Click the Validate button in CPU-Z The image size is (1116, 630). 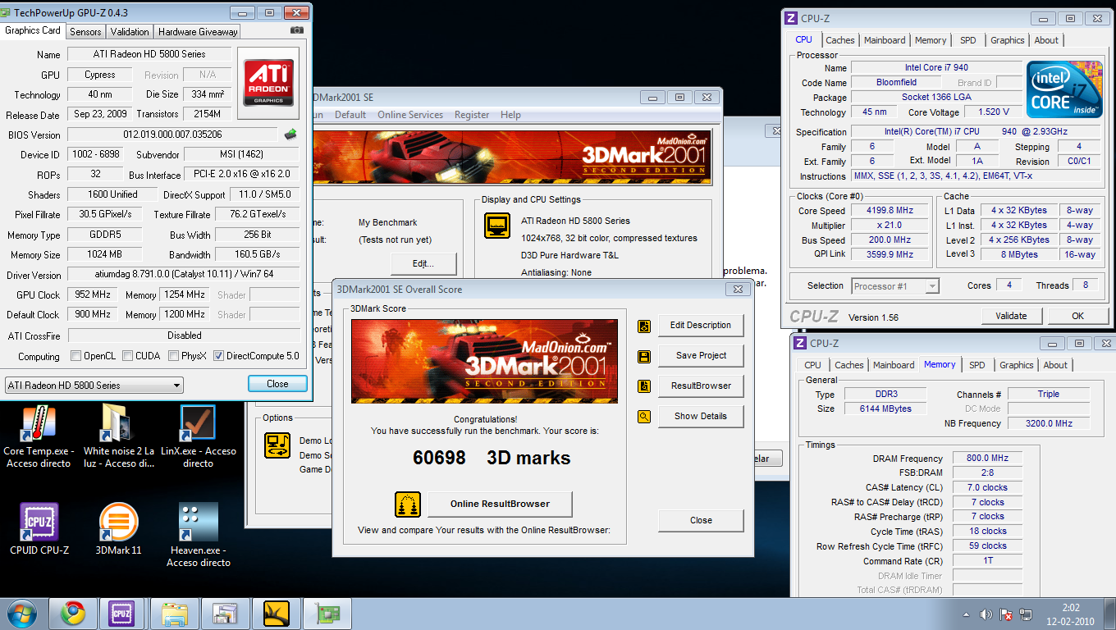coord(1011,316)
